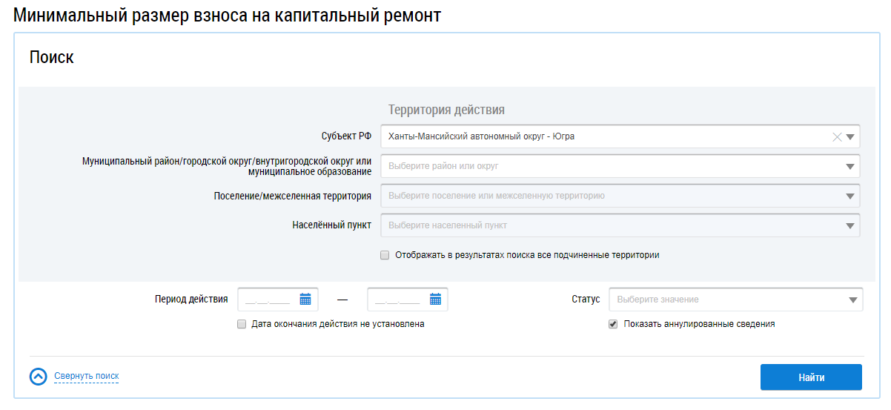
Task: Check 'Дата окончания действия не установлена'
Action: pyautogui.click(x=242, y=324)
